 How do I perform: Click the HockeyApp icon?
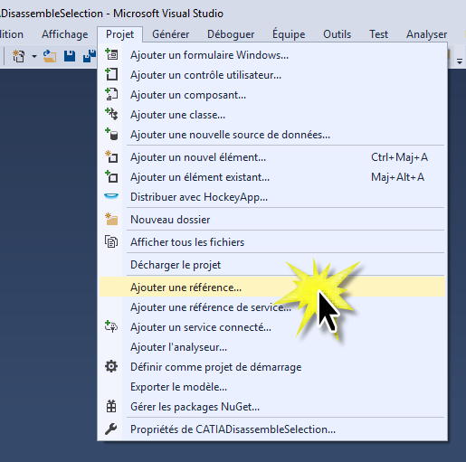[x=111, y=196]
